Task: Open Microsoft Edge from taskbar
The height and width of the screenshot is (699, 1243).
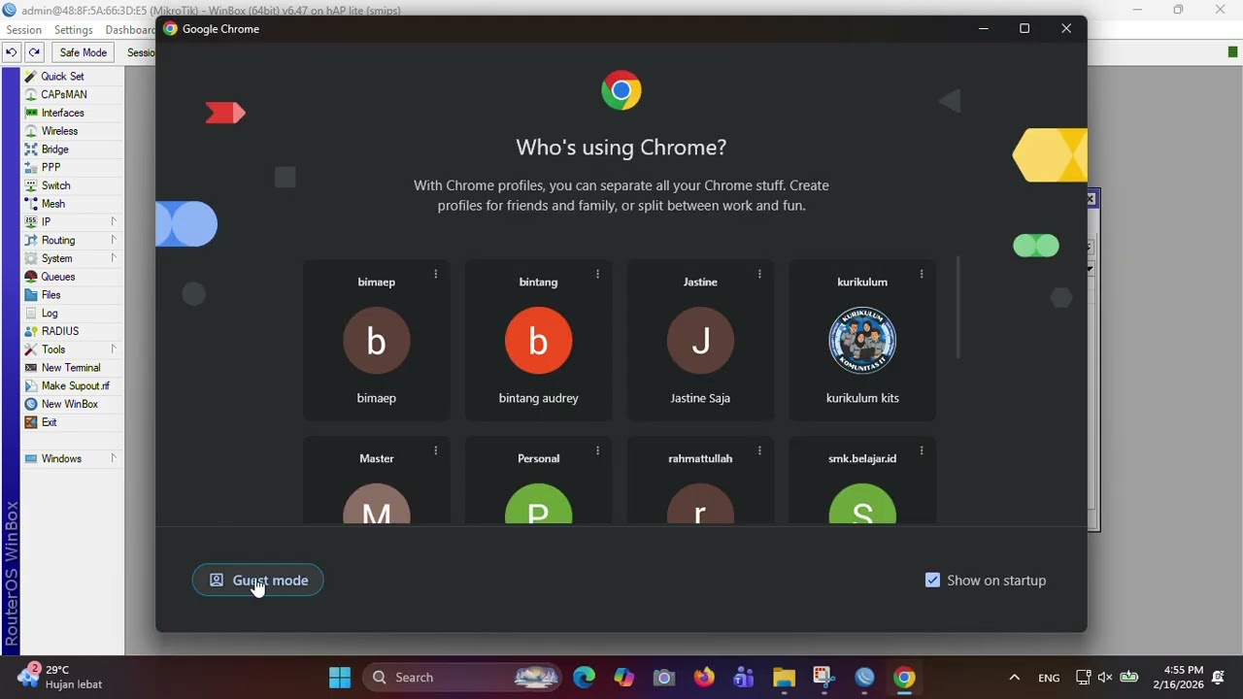Action: [584, 678]
